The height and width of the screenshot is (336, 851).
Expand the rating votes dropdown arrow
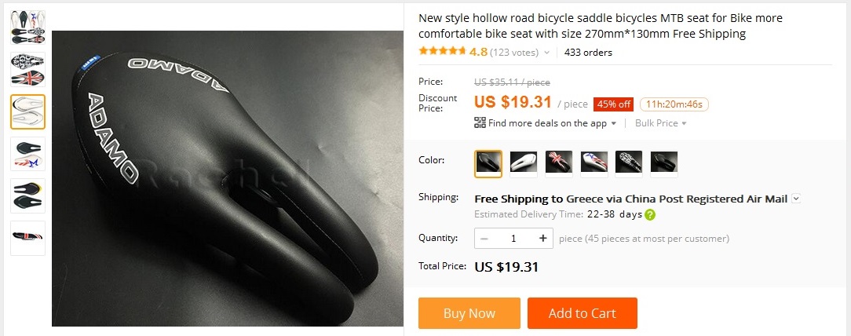(x=546, y=53)
